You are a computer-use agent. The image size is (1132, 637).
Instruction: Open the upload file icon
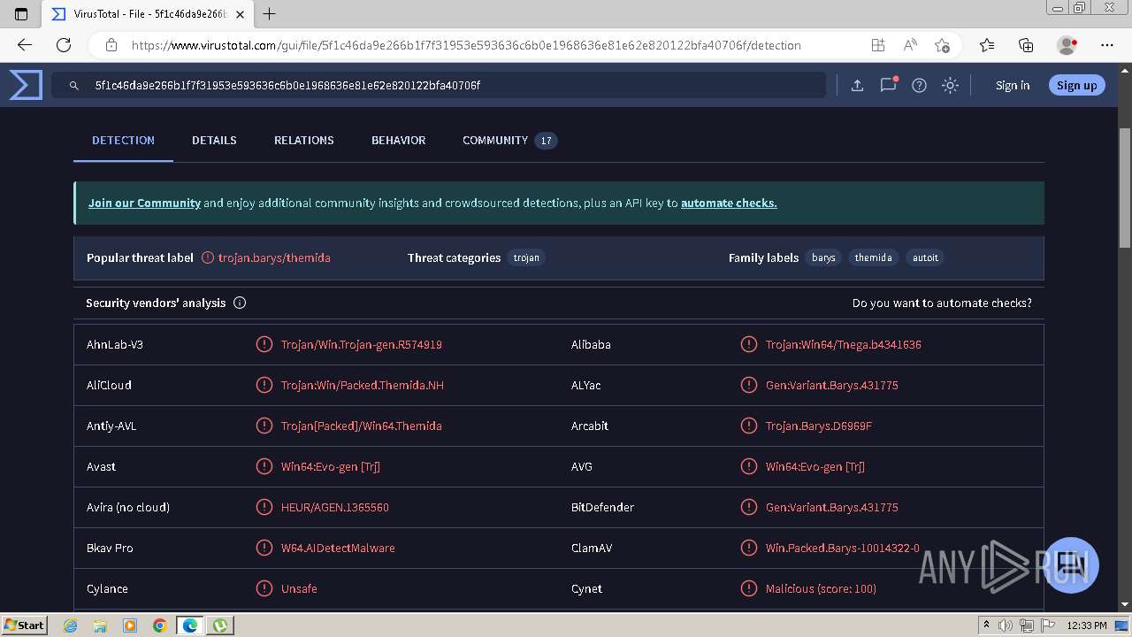tap(857, 85)
